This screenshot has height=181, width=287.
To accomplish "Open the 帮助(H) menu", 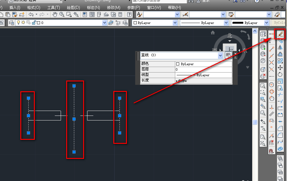I will (x=174, y=7).
